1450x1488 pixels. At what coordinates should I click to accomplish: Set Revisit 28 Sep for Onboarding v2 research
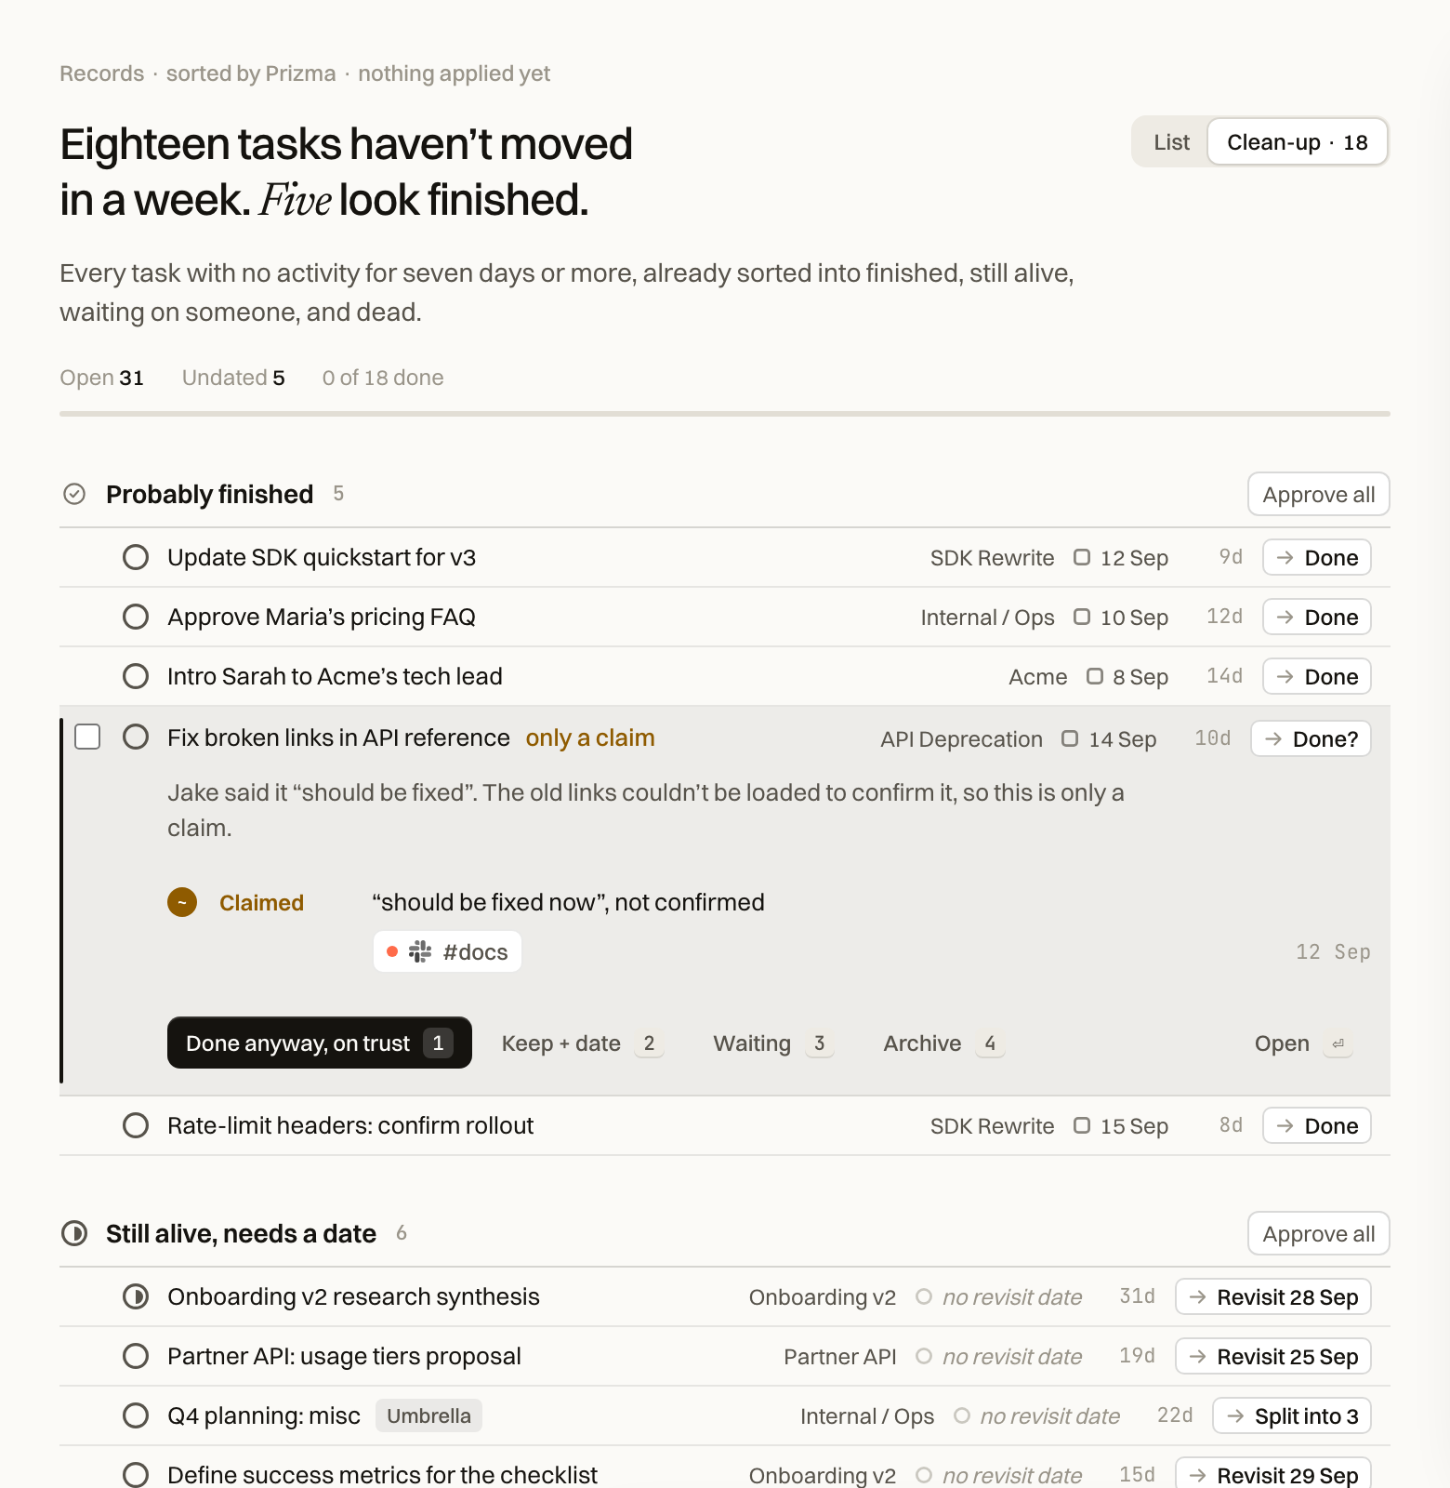point(1273,1296)
